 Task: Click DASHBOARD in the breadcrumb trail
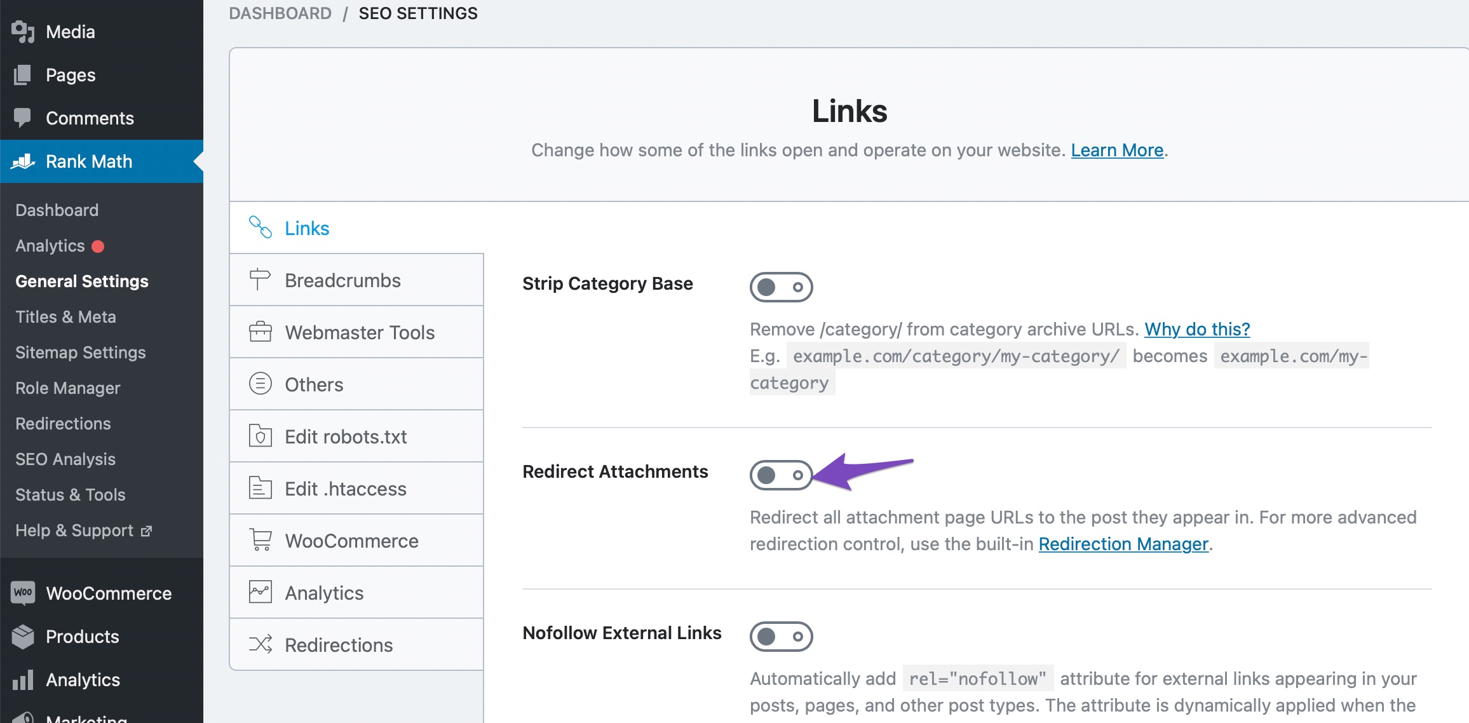coord(280,13)
